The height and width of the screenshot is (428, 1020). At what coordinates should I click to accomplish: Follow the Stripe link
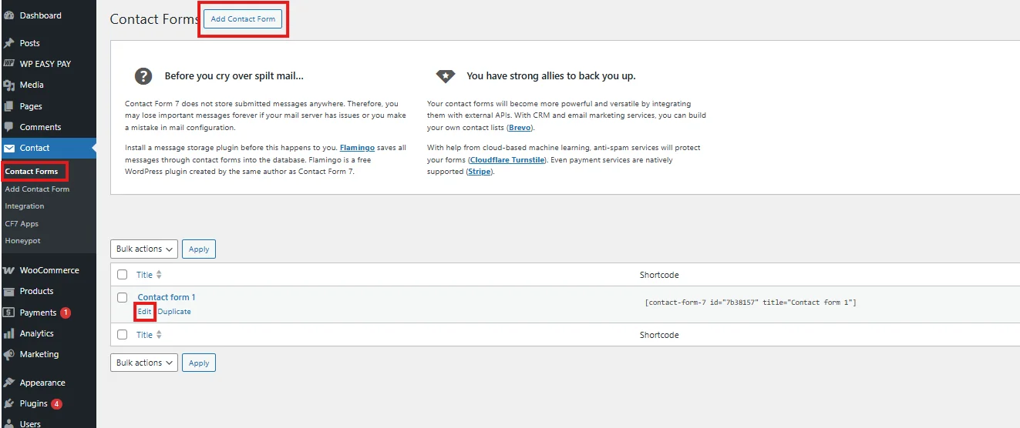pyautogui.click(x=480, y=172)
